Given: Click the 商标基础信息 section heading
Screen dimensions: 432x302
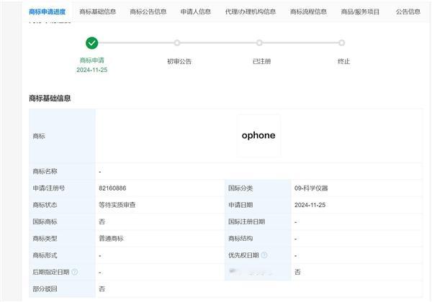Looking at the screenshot, I should tap(50, 99).
